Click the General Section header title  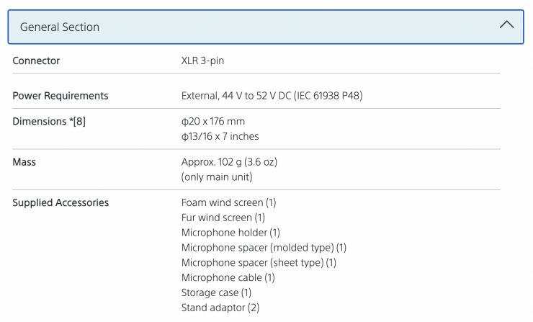[x=60, y=27]
